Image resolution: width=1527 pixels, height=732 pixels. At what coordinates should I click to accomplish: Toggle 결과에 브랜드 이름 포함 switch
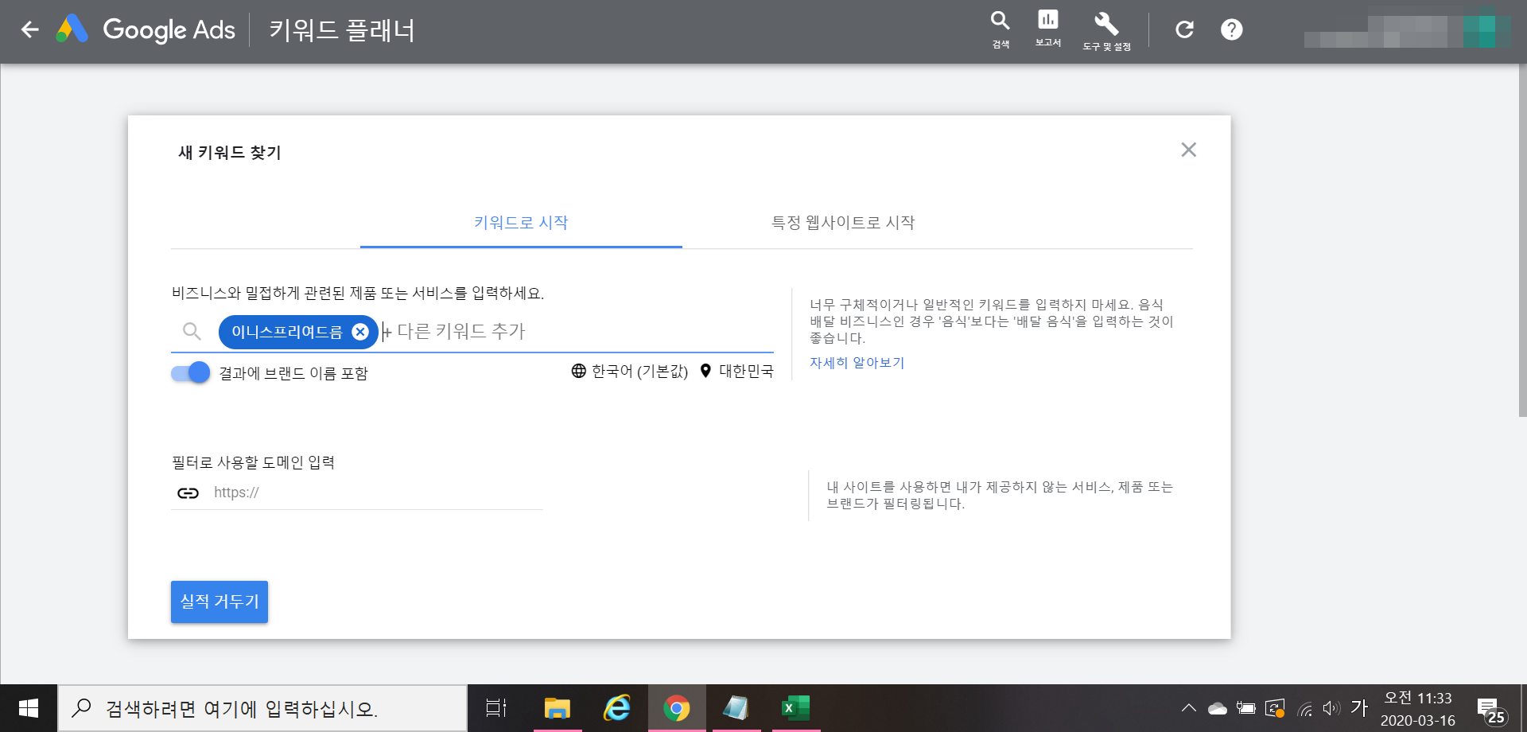(x=191, y=372)
